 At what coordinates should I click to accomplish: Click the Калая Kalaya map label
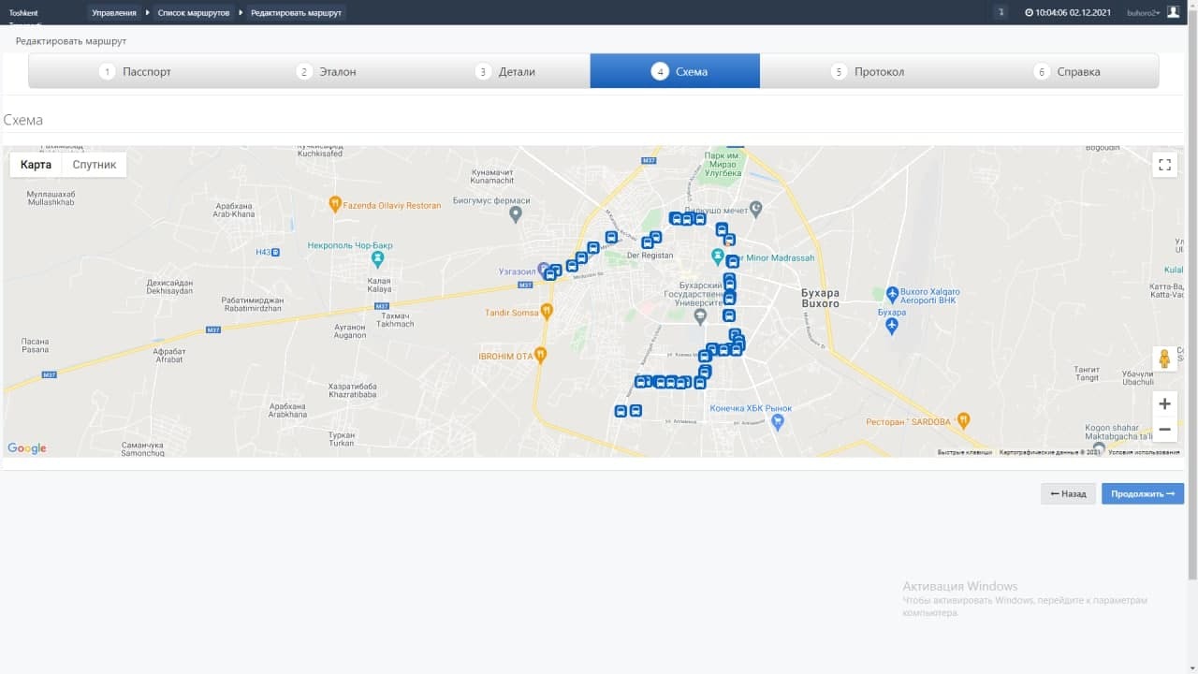pos(378,286)
